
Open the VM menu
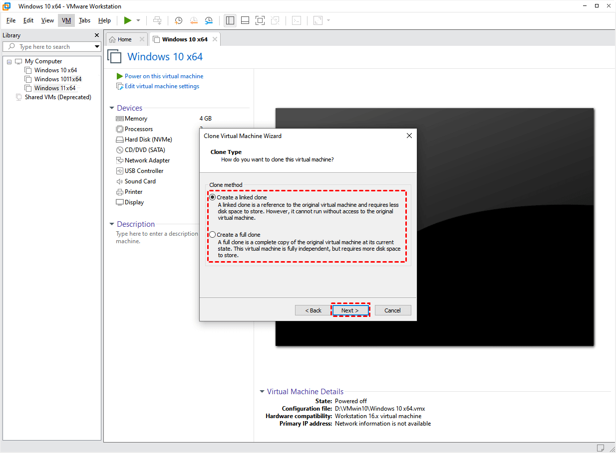(x=66, y=20)
